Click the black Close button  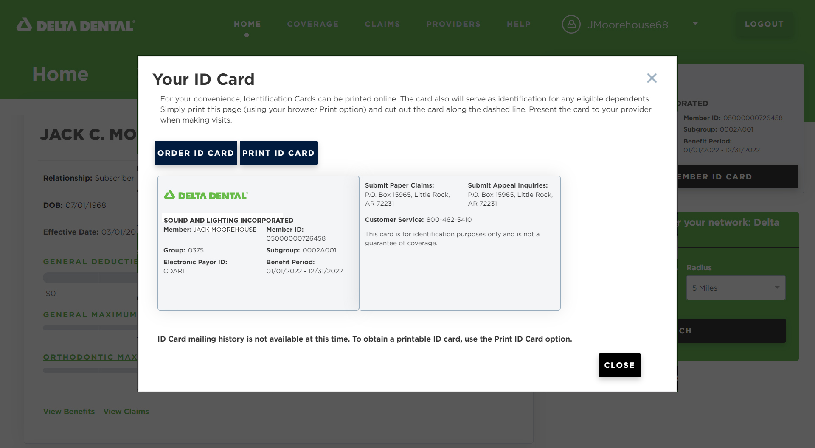[x=619, y=365]
